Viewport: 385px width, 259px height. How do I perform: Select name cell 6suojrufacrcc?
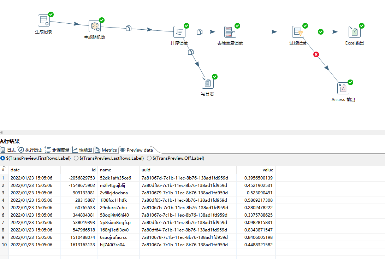pos(119,237)
